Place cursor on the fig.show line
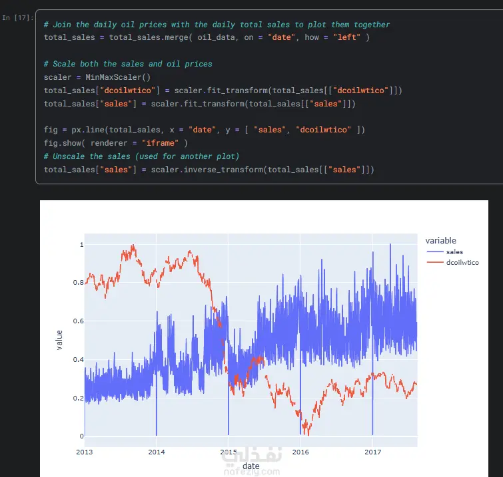 pyautogui.click(x=116, y=143)
